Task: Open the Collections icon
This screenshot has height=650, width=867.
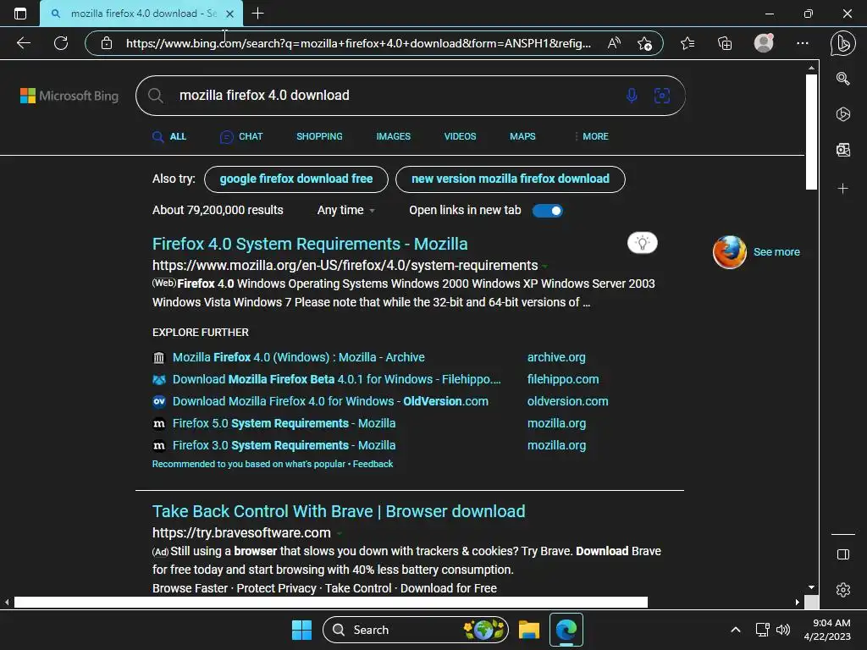Action: pyautogui.click(x=725, y=43)
